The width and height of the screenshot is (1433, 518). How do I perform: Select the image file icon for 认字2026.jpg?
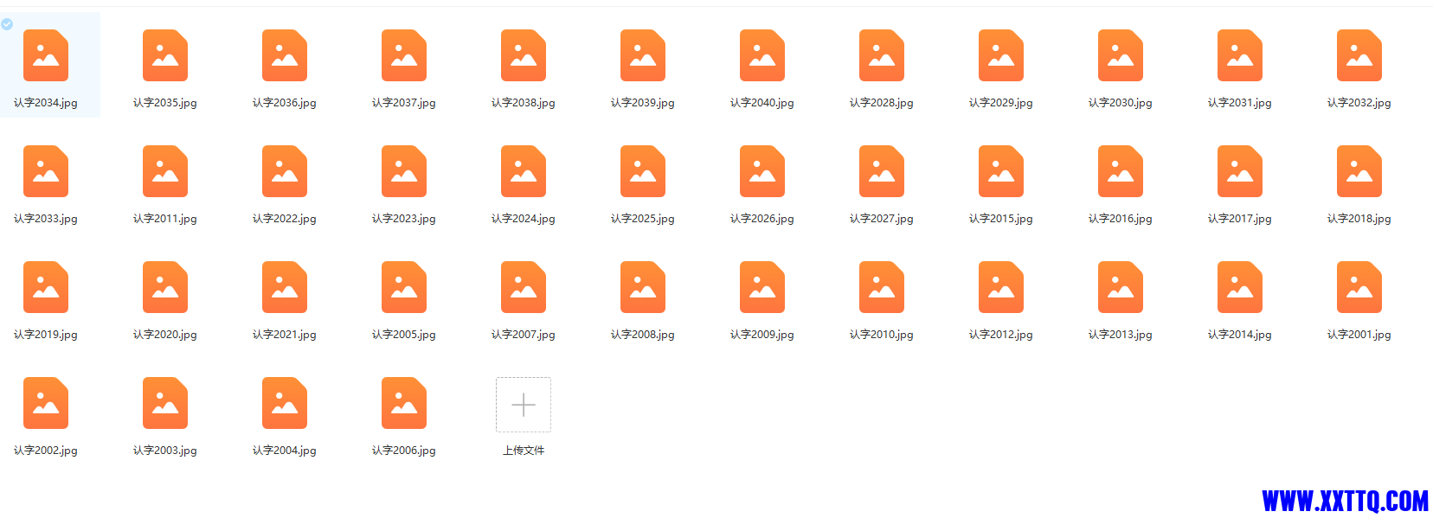point(762,171)
